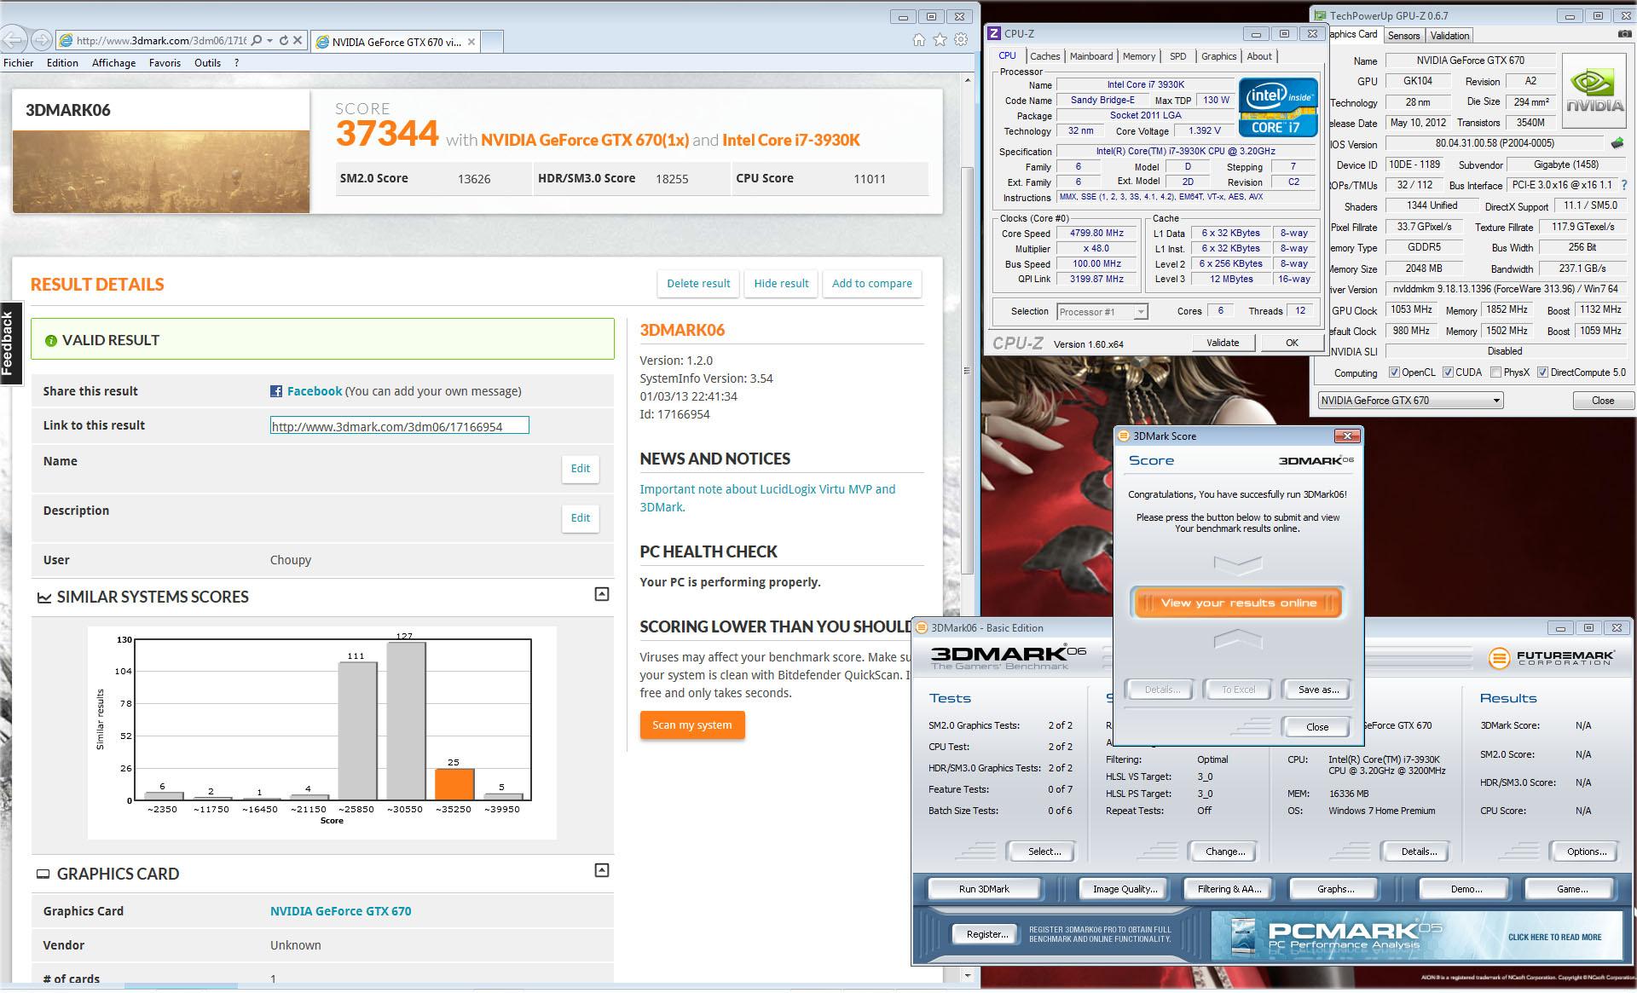Click the Intel Core i7 logo in CPU-Z
The image size is (1637, 993).
click(x=1276, y=107)
